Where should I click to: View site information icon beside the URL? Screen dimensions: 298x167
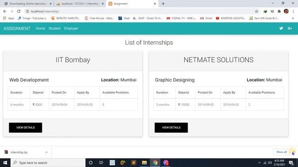(27, 11)
